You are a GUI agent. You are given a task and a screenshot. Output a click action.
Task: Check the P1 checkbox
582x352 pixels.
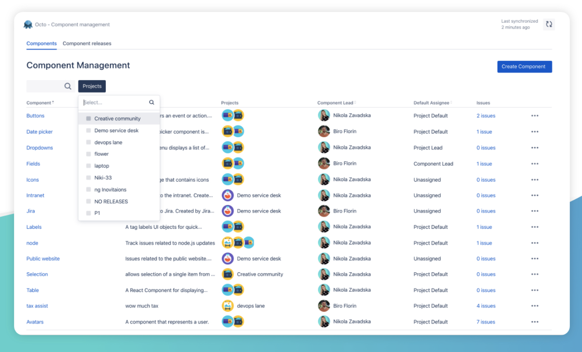click(88, 213)
